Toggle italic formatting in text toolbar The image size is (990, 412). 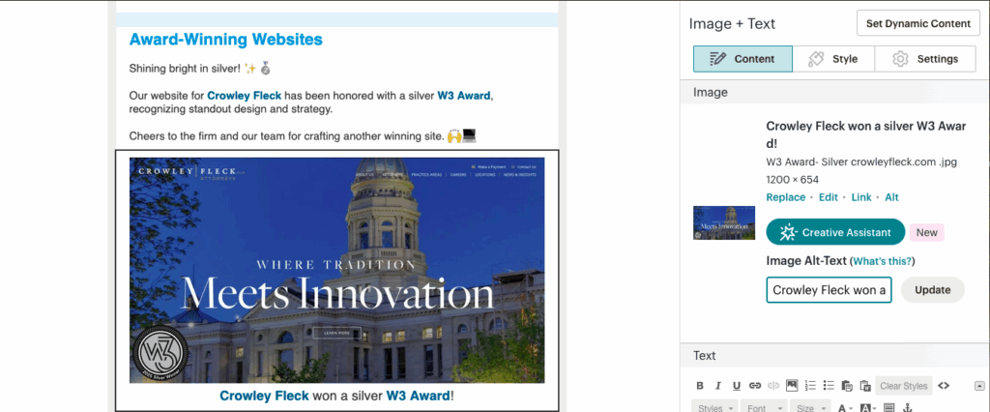pyautogui.click(x=718, y=386)
